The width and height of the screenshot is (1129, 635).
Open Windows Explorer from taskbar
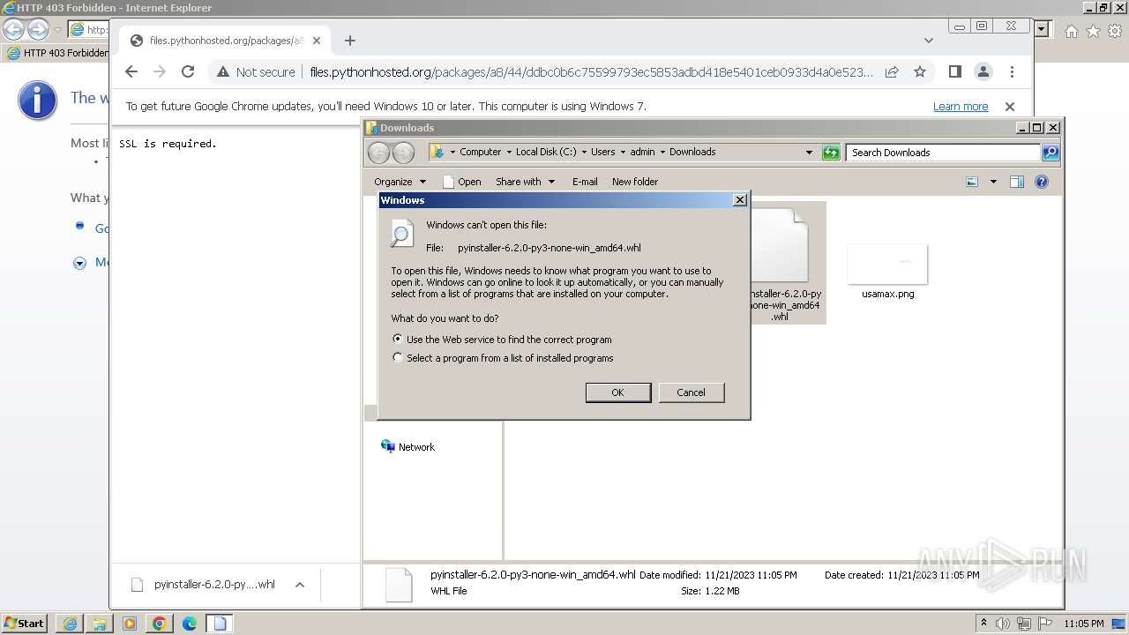click(x=100, y=624)
